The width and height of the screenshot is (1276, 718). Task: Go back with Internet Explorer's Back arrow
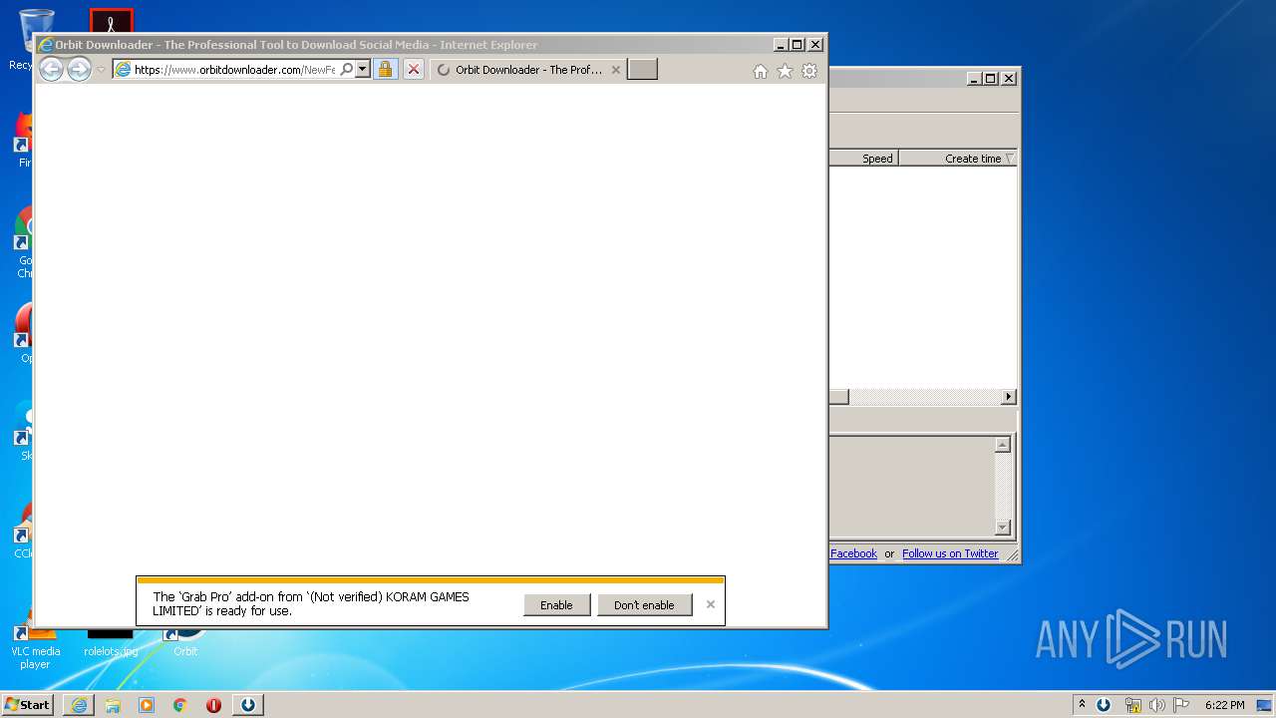pos(51,69)
